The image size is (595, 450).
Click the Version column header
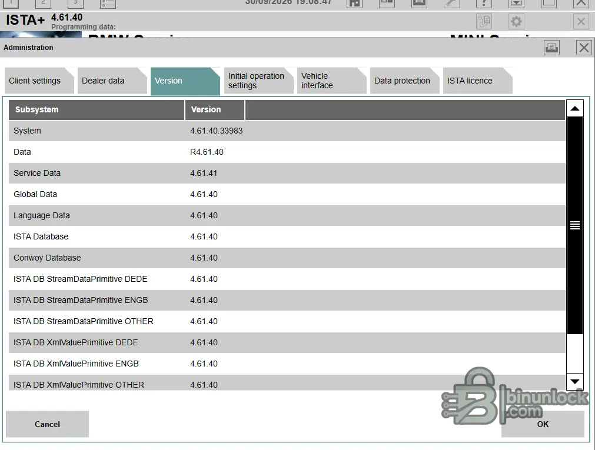[x=215, y=109]
